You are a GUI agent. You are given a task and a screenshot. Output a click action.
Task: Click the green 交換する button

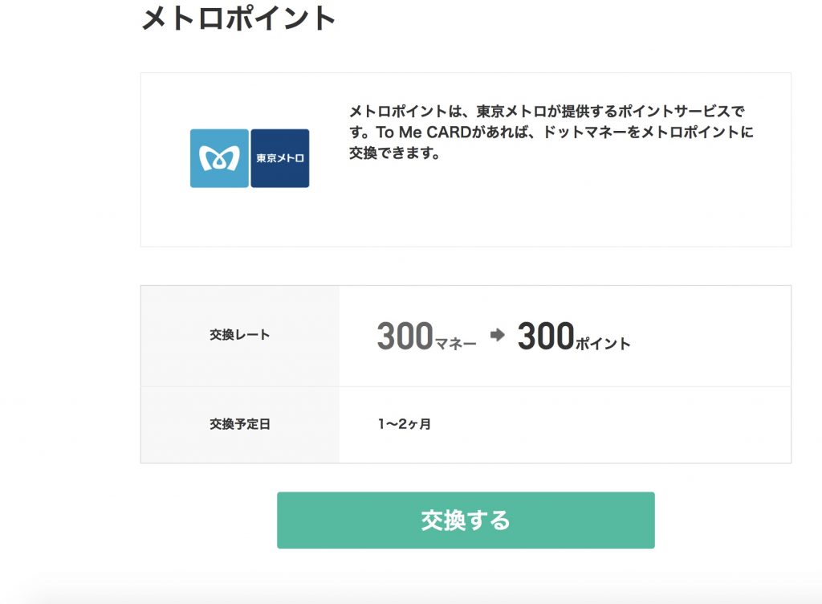point(466,520)
